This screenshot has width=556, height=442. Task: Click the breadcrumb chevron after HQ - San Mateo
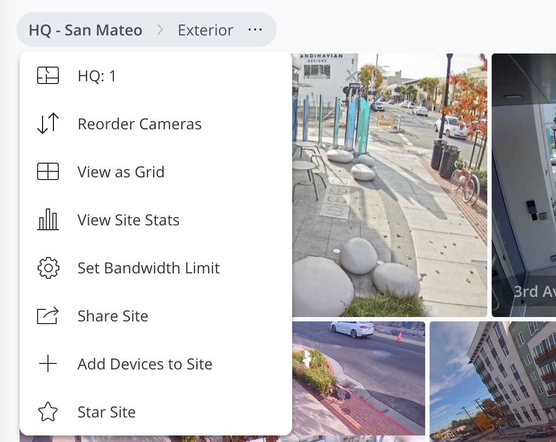(x=160, y=30)
